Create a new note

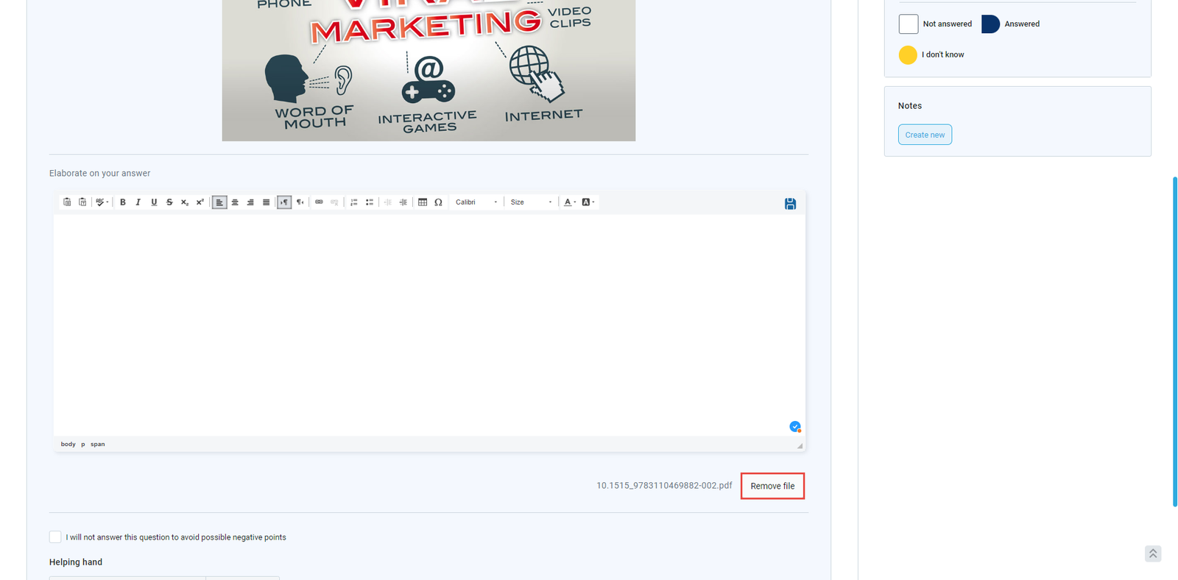tap(925, 135)
